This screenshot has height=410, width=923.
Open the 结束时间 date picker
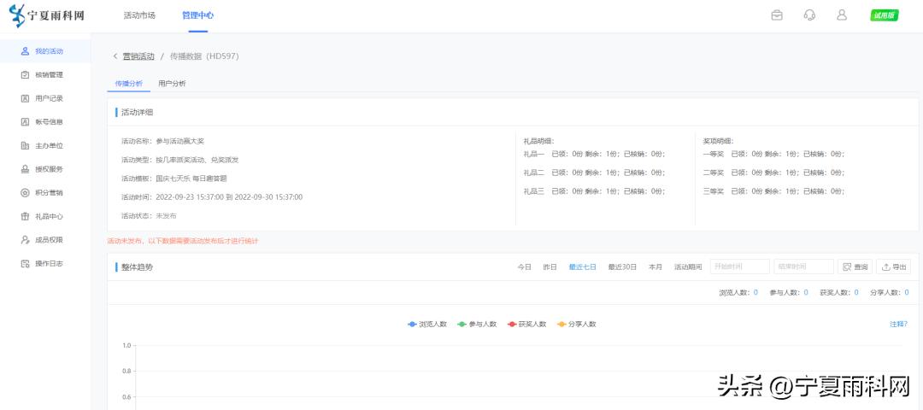803,266
